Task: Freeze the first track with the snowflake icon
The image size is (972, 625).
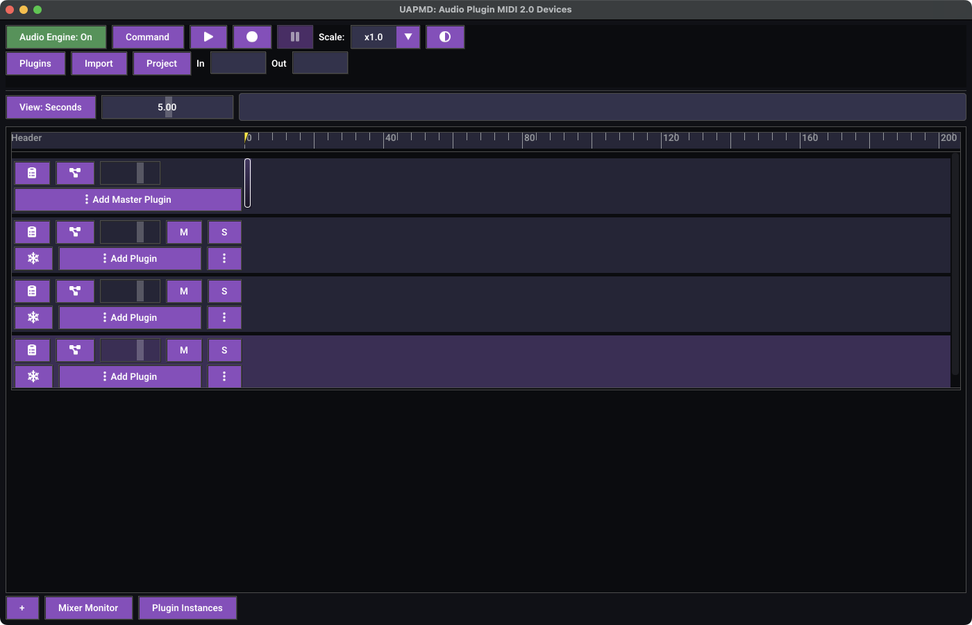Action: [33, 258]
